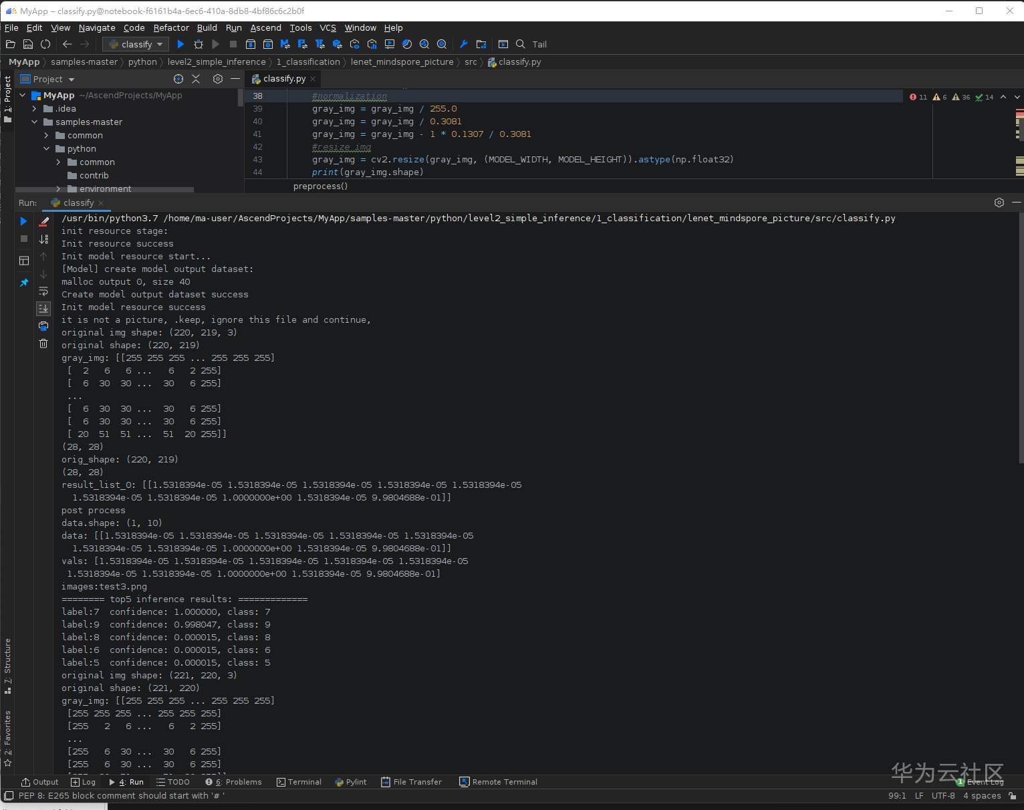
Task: Open the Ascend menu
Action: [265, 27]
